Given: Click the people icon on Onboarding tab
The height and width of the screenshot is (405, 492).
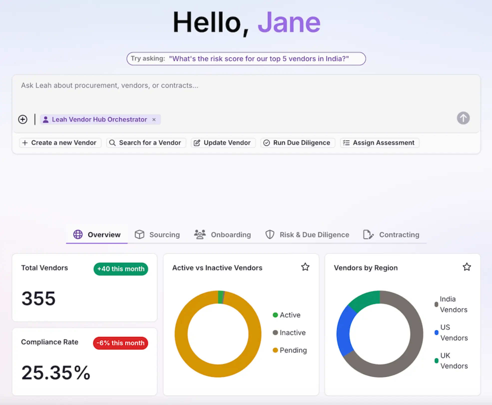Looking at the screenshot, I should click(x=200, y=234).
